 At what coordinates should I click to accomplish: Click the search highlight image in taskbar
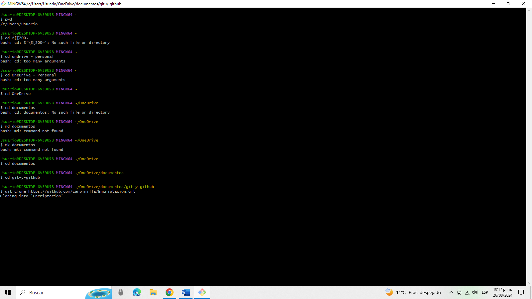click(x=98, y=293)
